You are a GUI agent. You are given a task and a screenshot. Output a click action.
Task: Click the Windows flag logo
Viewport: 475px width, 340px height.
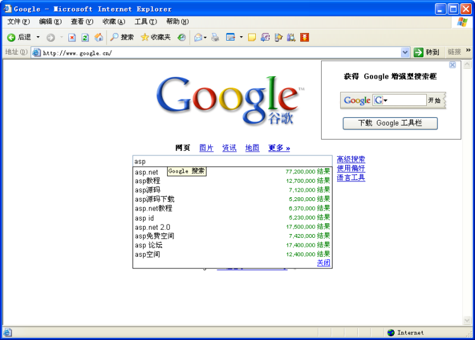[x=462, y=22]
